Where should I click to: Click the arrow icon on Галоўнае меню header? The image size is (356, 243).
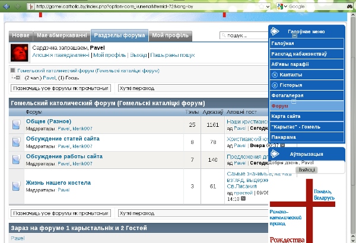point(276,31)
